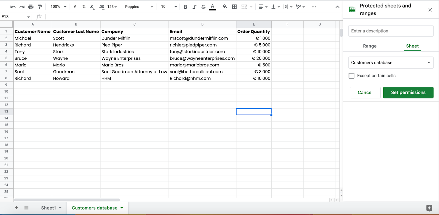Open the More toolbar options ellipsis
439x215 pixels.
314,7
